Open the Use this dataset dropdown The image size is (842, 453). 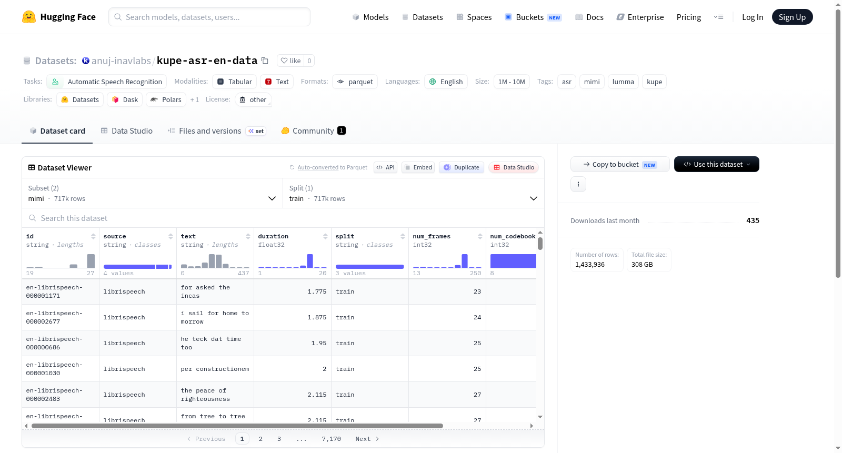click(716, 164)
